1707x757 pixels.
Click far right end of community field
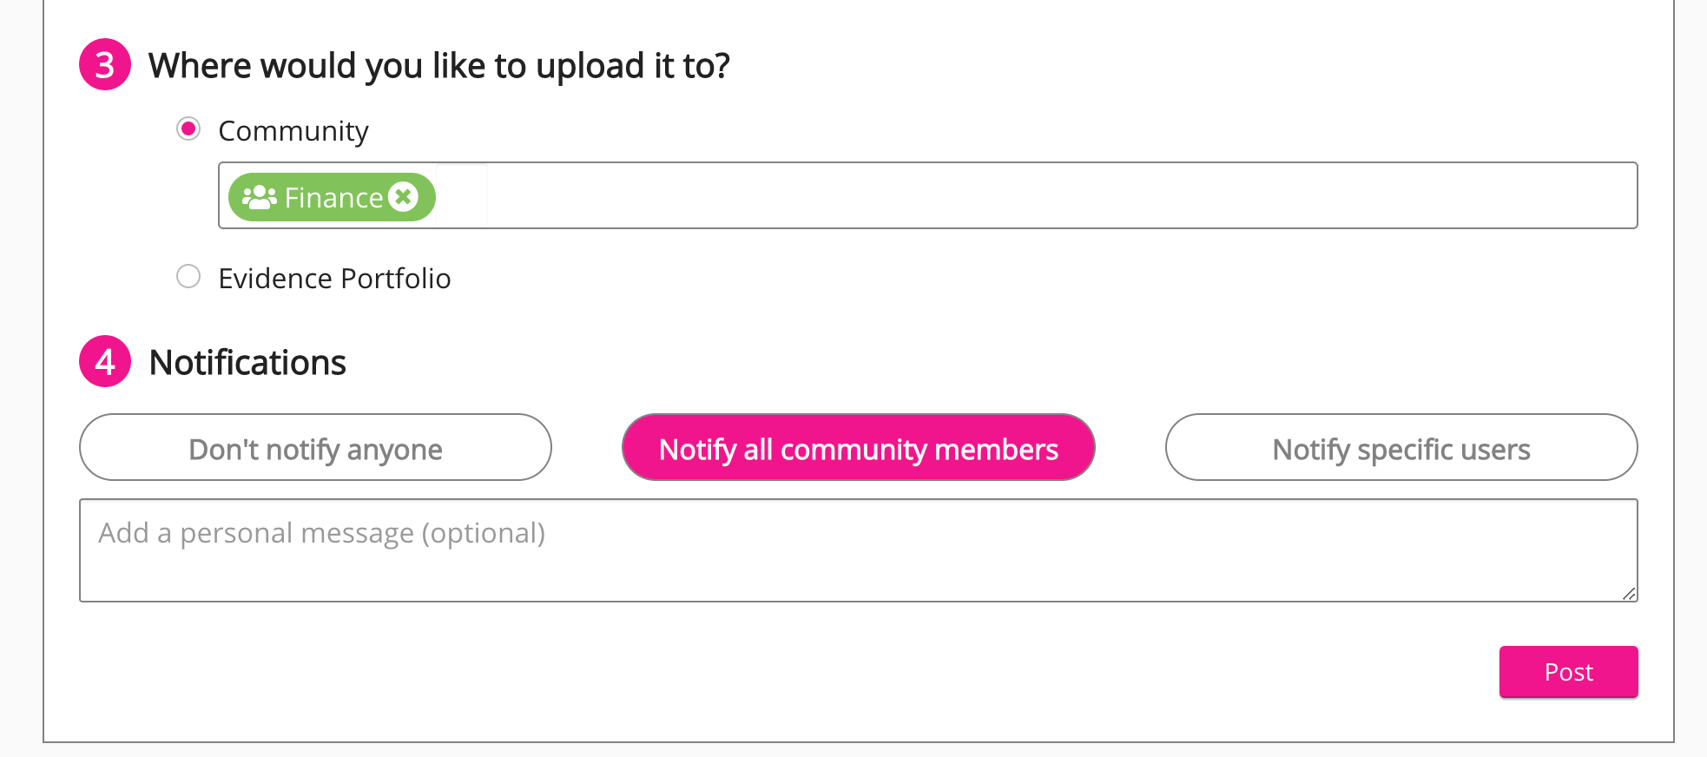[x=1615, y=196]
